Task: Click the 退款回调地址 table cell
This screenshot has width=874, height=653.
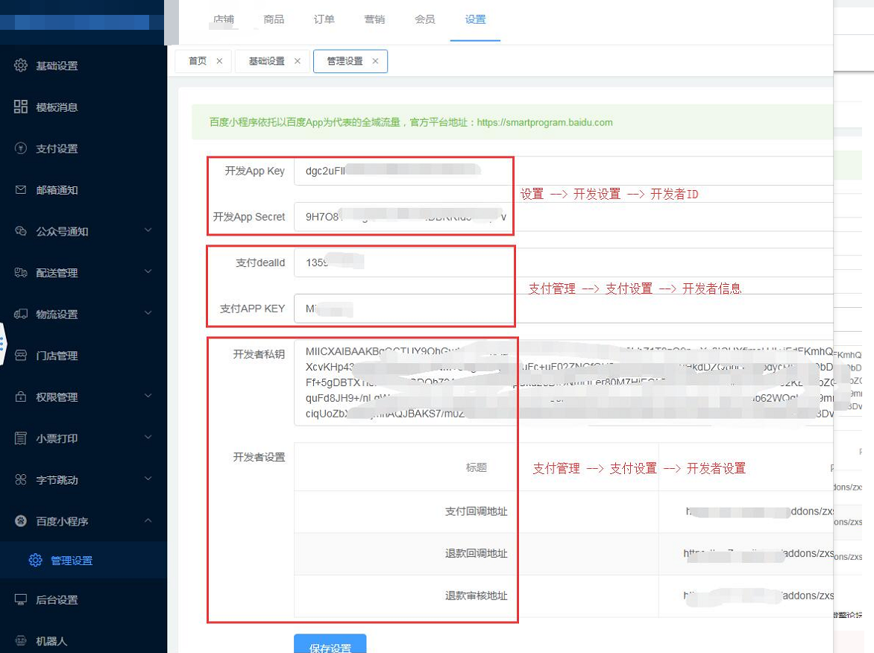Action: [476, 553]
